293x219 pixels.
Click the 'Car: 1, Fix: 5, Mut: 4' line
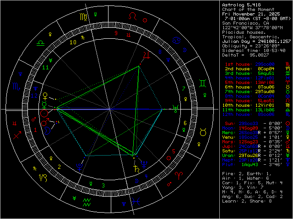[252, 183]
